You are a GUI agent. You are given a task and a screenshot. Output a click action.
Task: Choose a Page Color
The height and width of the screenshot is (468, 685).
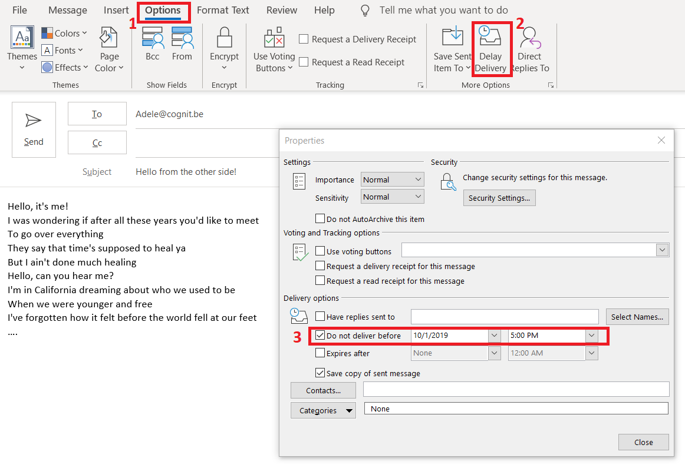[109, 49]
